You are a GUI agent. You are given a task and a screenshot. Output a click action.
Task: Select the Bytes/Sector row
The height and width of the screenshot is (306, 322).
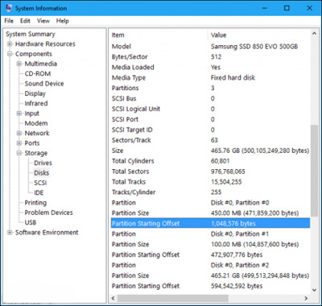point(210,57)
